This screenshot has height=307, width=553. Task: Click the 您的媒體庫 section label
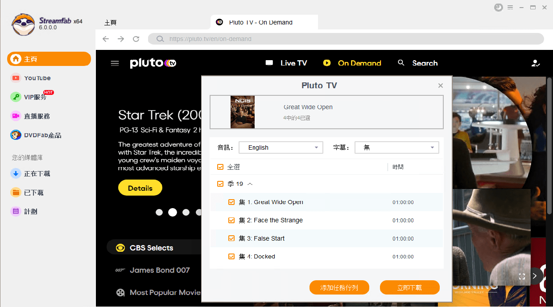coord(27,158)
